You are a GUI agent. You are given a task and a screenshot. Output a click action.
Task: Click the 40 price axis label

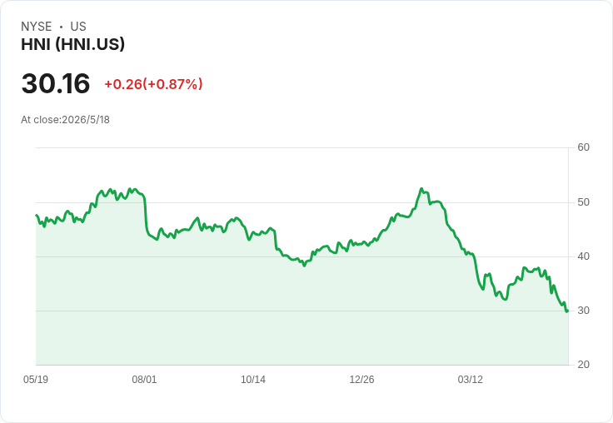pos(583,256)
